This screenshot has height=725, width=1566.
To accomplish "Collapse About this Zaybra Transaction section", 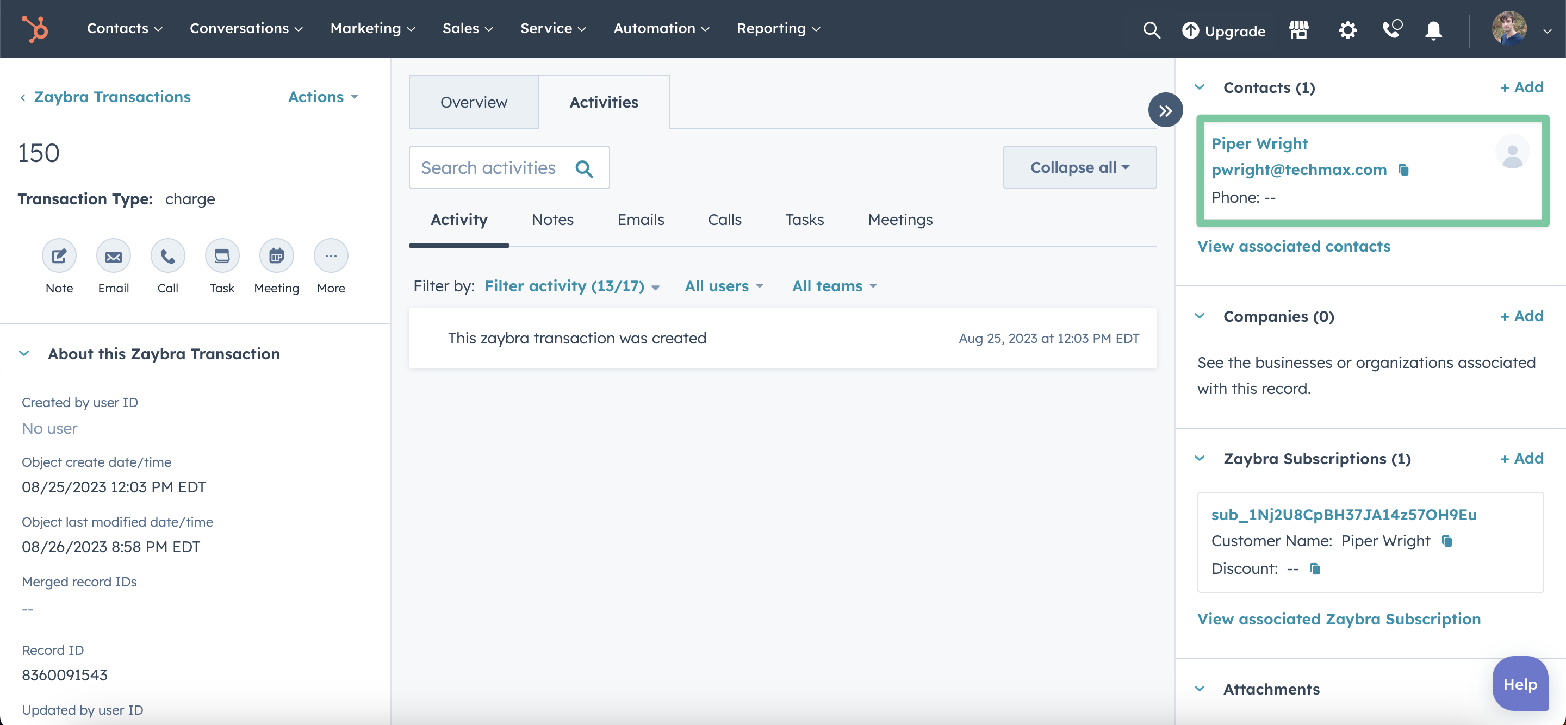I will pos(24,354).
